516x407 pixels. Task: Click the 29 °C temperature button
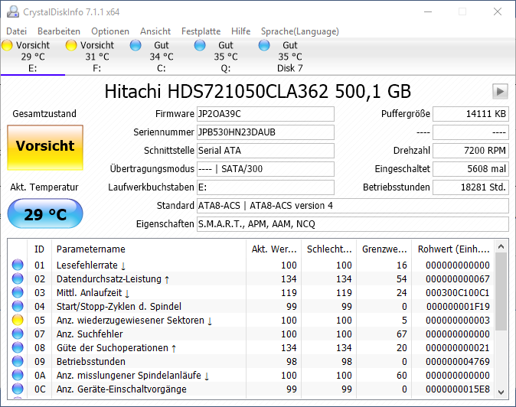(x=45, y=213)
